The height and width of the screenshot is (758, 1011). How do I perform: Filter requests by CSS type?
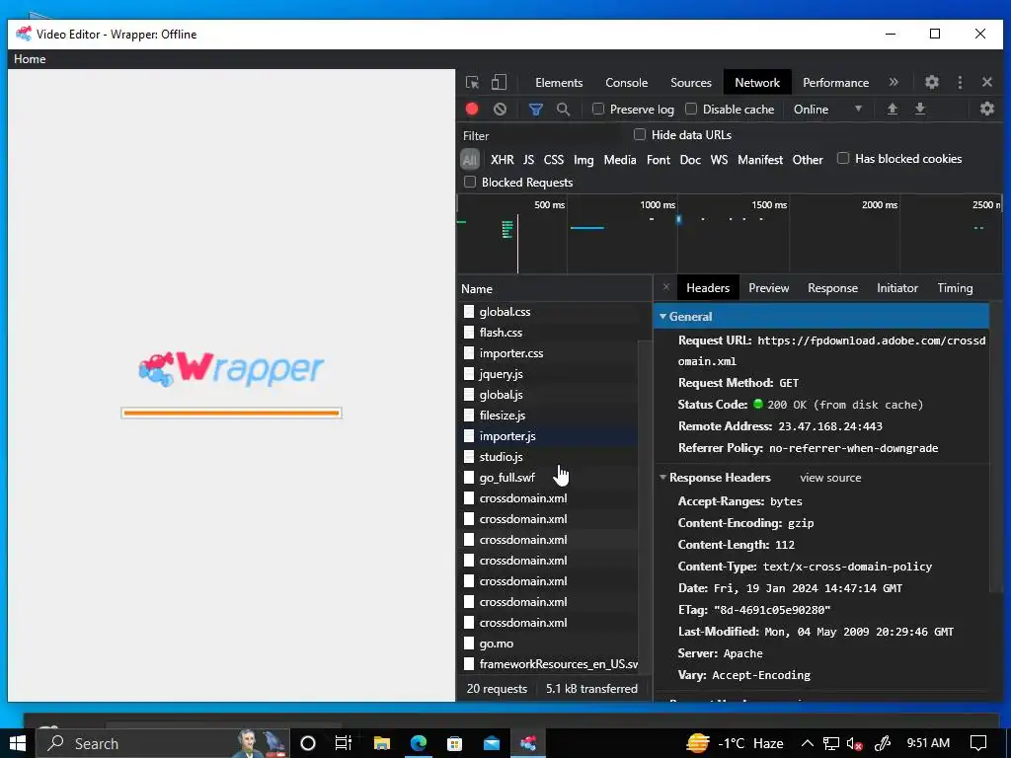click(x=553, y=159)
